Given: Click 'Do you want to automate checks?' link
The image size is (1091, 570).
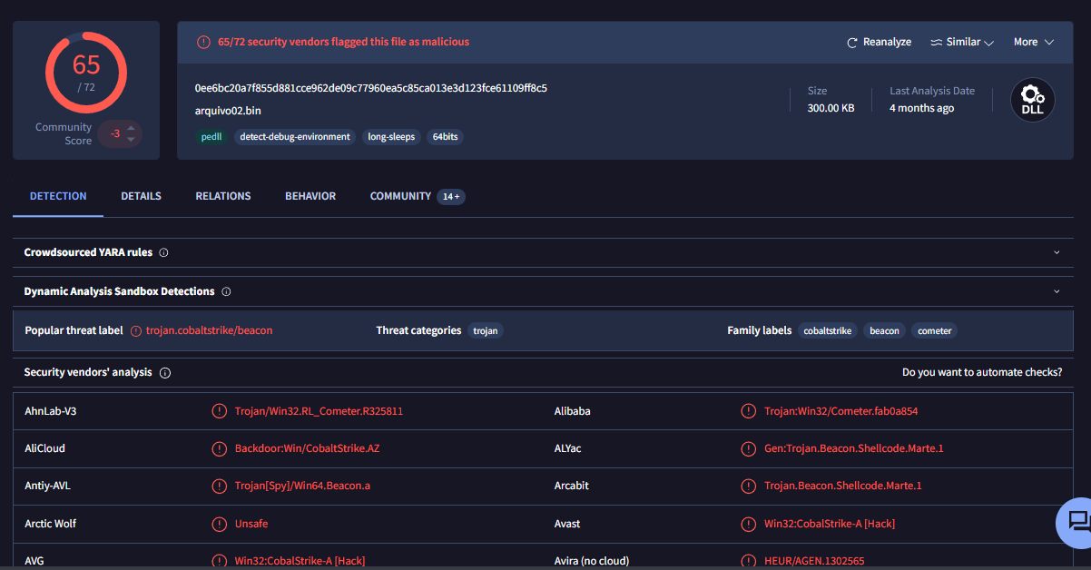Looking at the screenshot, I should coord(982,372).
